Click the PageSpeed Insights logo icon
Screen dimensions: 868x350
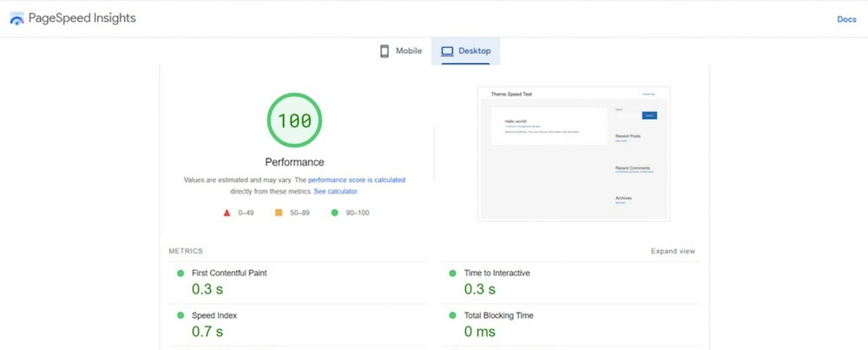[17, 18]
